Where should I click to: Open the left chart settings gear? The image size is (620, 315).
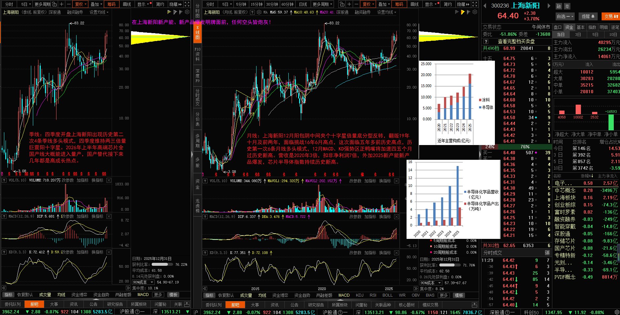tap(187, 12)
